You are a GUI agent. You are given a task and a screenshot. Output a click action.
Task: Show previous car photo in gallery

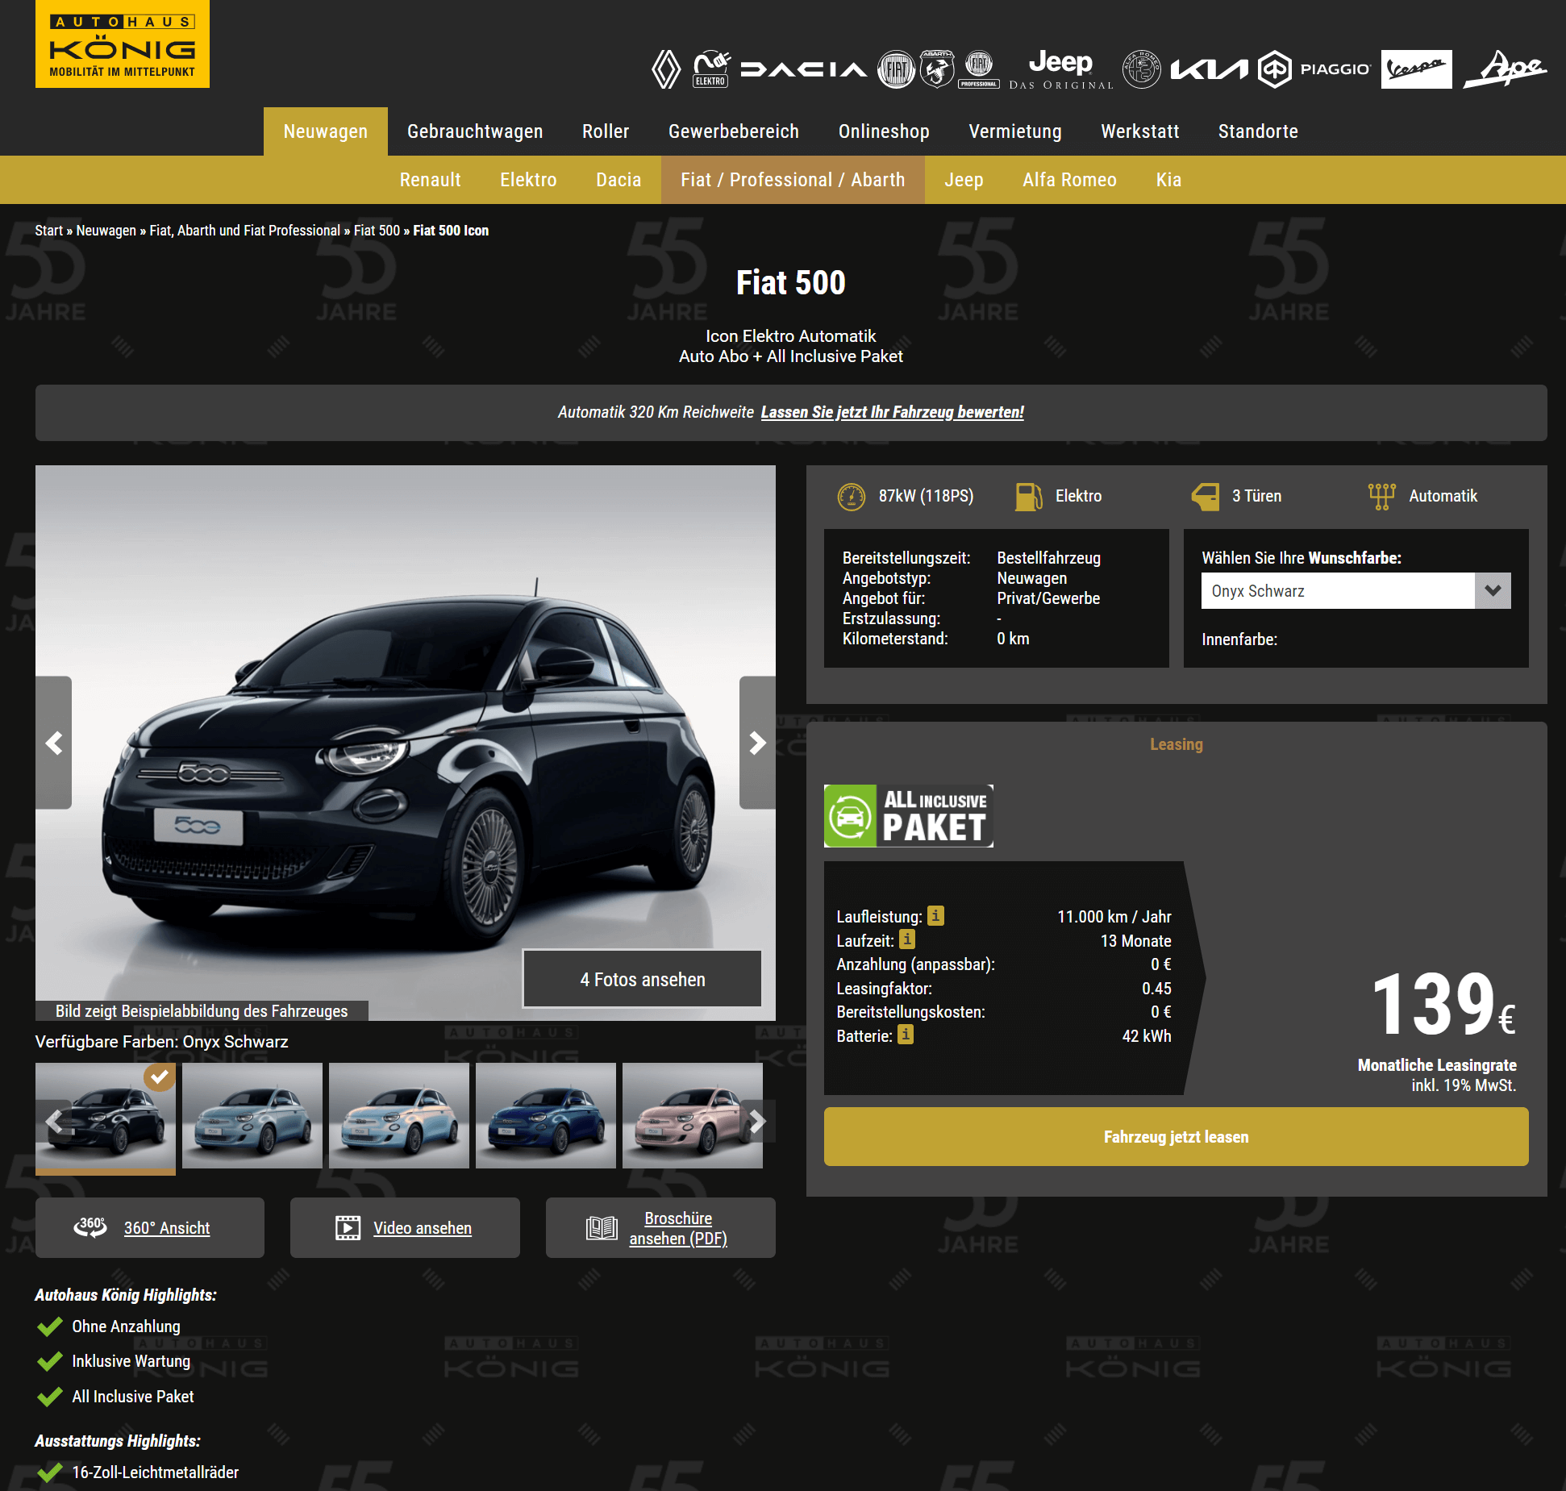point(54,743)
